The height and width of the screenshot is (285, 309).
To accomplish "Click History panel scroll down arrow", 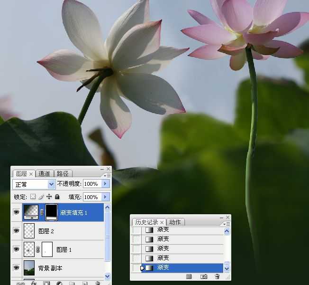I will tap(227, 268).
